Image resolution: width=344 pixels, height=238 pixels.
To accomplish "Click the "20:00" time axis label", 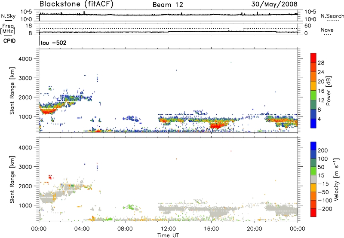I will (254, 229).
